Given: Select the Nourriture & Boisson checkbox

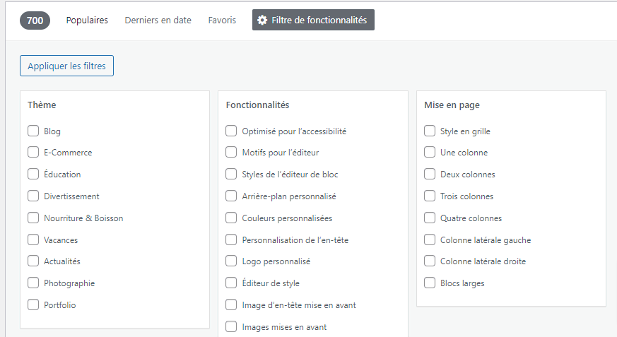Looking at the screenshot, I should [33, 218].
